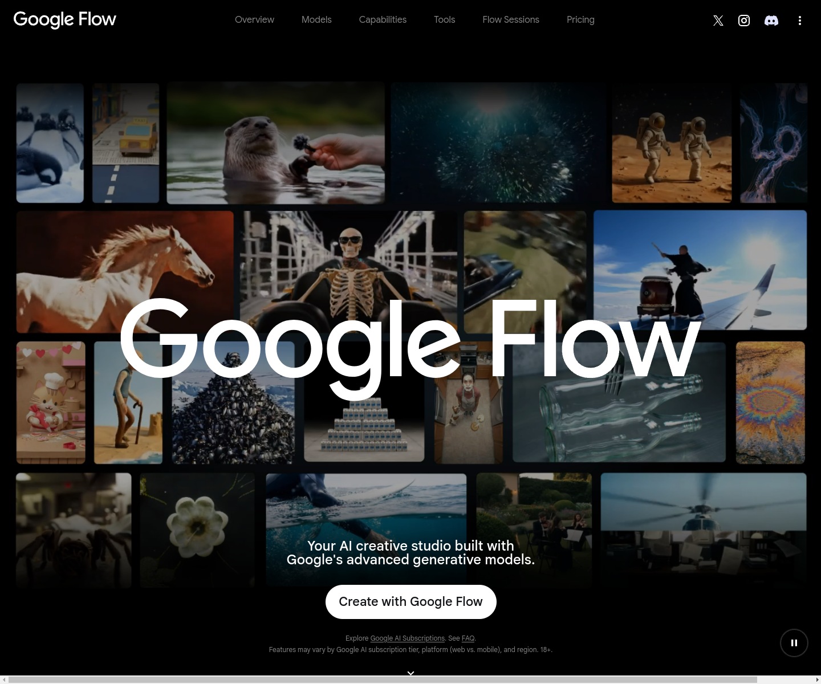This screenshot has height=684, width=821.
Task: Open the blue particle explosion thumbnail
Action: coord(498,142)
